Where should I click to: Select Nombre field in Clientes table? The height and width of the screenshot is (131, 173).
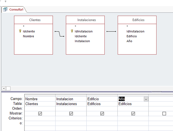pos(29,36)
